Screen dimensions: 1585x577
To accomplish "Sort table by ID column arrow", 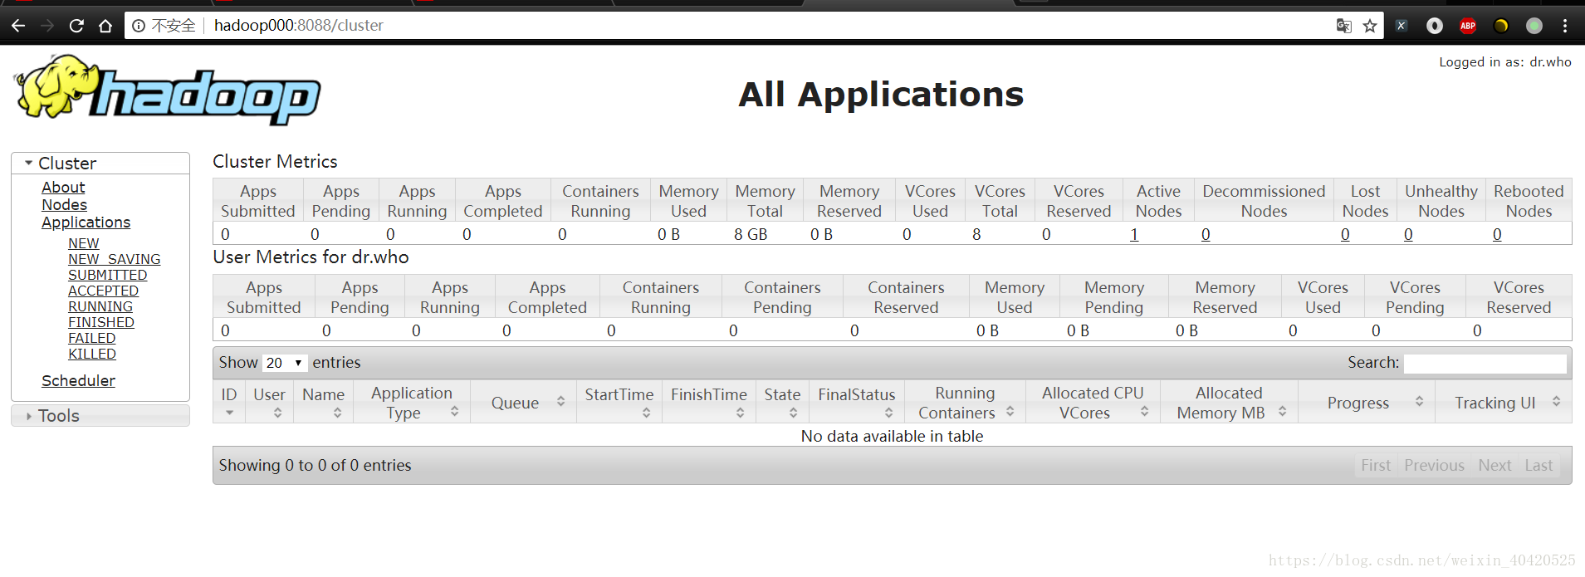I will (x=229, y=413).
